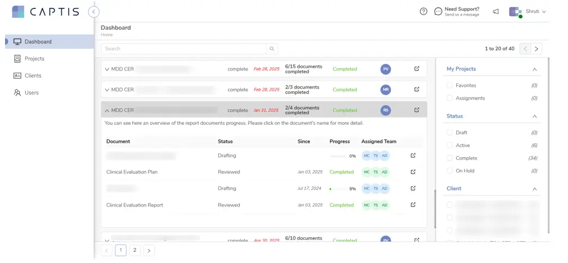Check the Favorites filter checkbox
The height and width of the screenshot is (263, 568).
(x=449, y=86)
